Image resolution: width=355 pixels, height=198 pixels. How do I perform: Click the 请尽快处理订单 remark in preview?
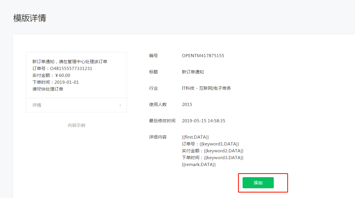[48, 89]
